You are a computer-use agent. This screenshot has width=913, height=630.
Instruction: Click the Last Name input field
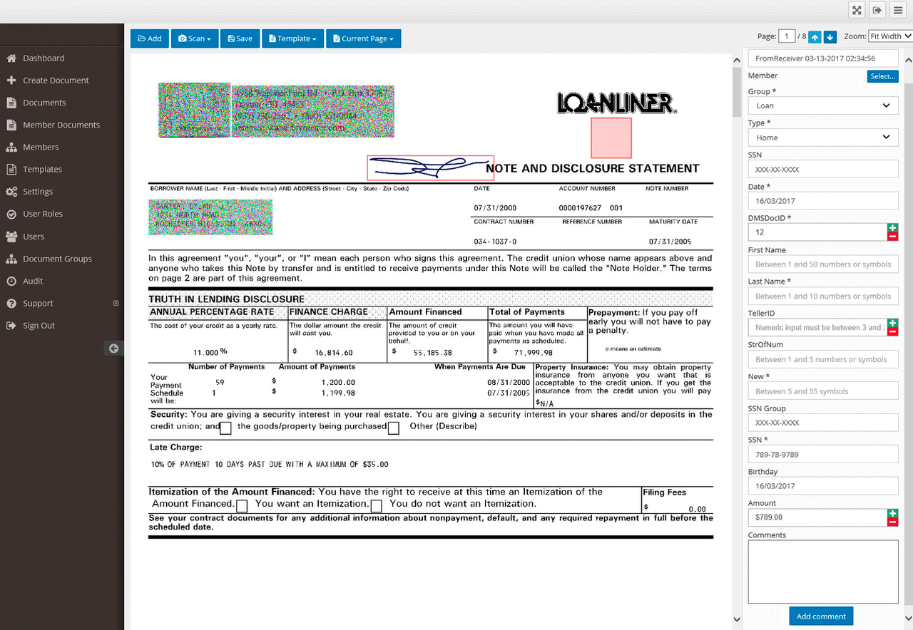tap(823, 296)
